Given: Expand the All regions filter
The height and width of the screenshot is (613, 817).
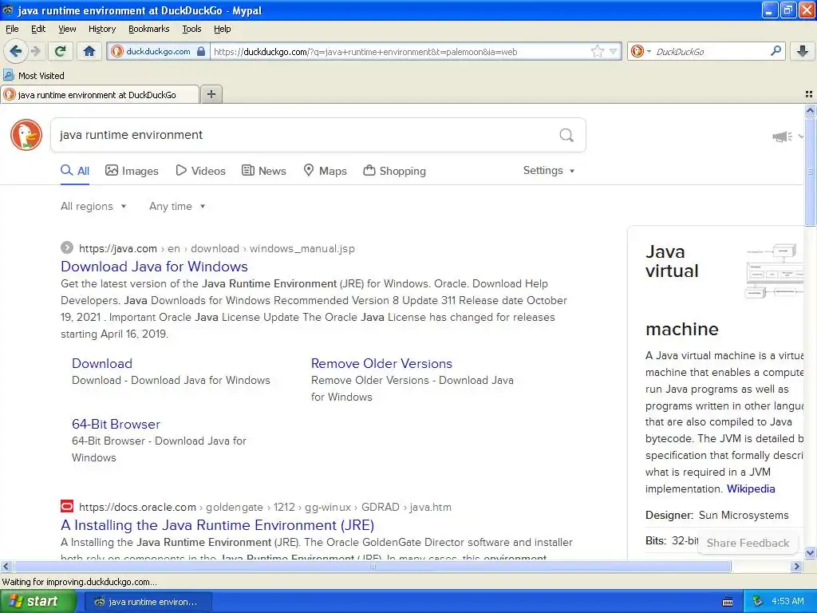Looking at the screenshot, I should (93, 207).
